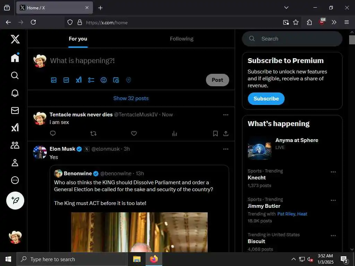The image size is (355, 266).
Task: Select the Home / X browser tab
Action: tap(54, 8)
